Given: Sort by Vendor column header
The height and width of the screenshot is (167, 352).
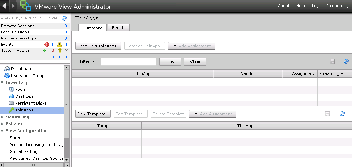Looking at the screenshot, I should (x=248, y=73).
